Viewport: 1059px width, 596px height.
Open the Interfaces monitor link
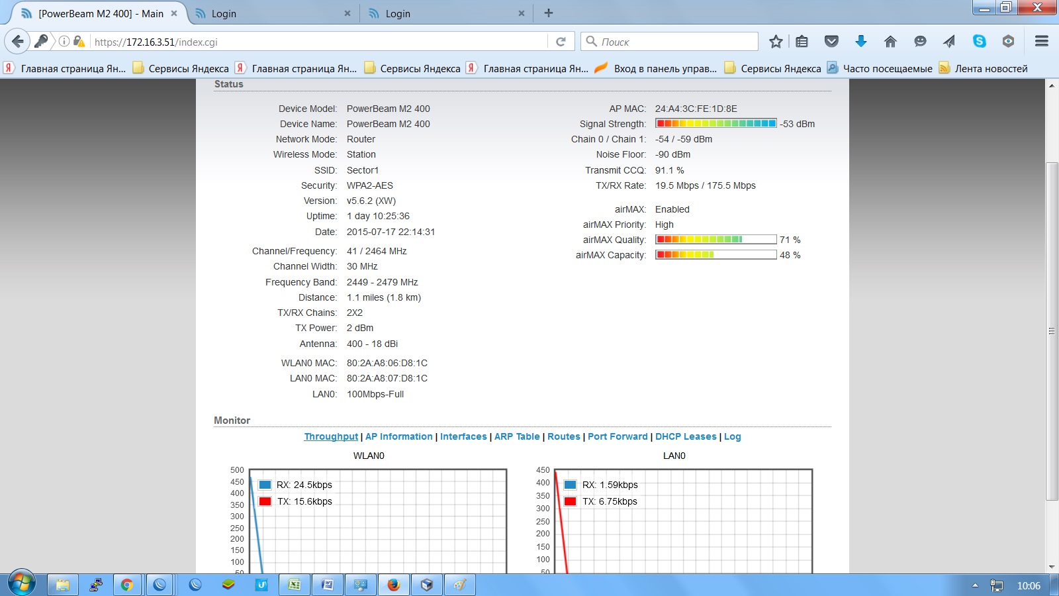pos(463,436)
